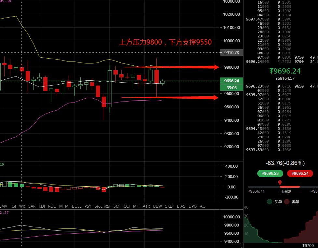
Task: Select the StochRSI indicator
Action: tap(102, 206)
